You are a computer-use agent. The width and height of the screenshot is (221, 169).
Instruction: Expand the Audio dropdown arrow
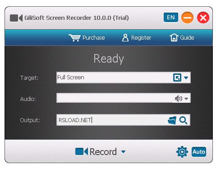186,99
